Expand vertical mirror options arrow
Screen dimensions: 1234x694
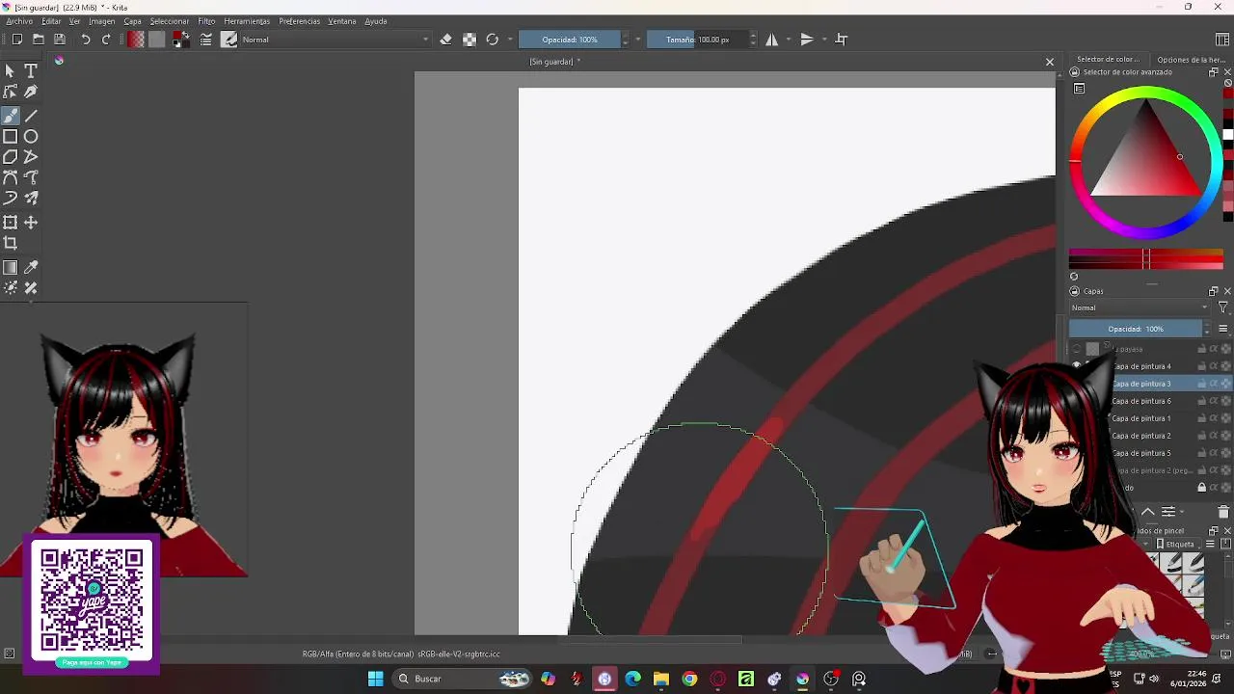824,40
